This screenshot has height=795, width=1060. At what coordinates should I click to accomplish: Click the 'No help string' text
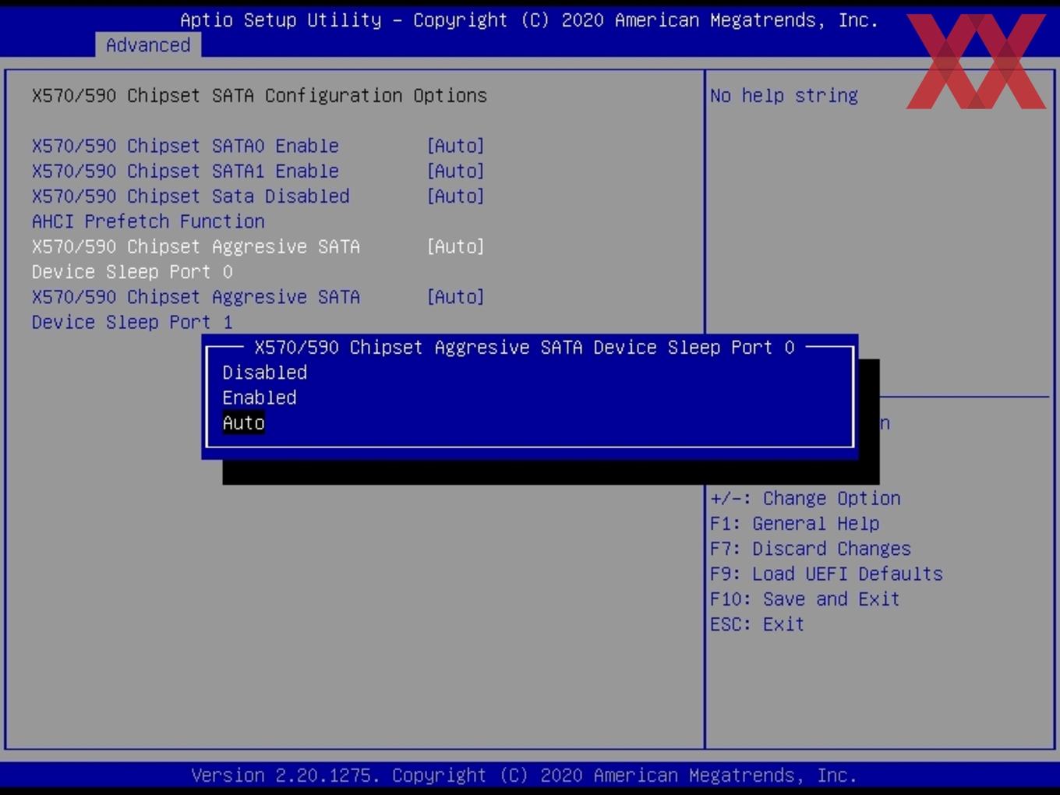pyautogui.click(x=784, y=96)
